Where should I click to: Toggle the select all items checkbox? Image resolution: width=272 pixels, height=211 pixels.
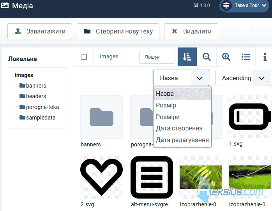(x=84, y=57)
